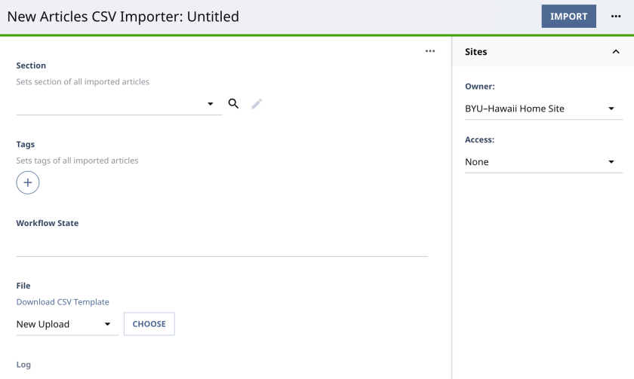
Task: Add a tag with the plus button
Action: (x=28, y=183)
